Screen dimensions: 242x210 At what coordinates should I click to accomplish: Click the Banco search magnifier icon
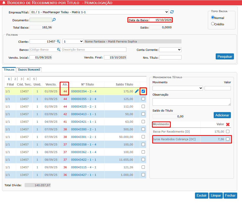pyautogui.click(x=58, y=50)
